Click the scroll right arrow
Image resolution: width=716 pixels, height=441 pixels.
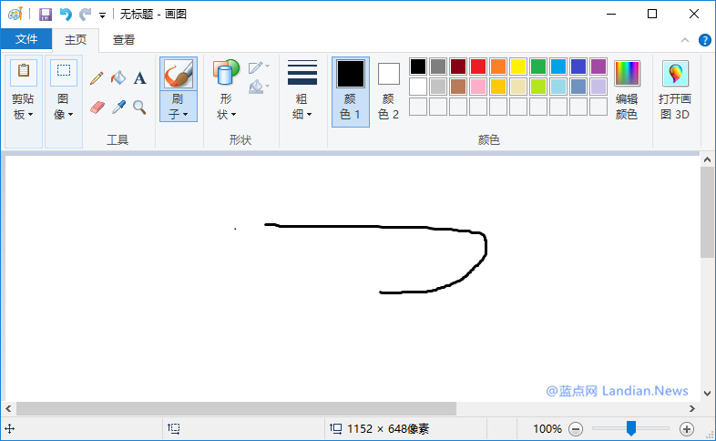(x=692, y=408)
